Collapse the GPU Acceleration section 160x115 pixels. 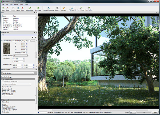pyautogui.click(x=2, y=79)
